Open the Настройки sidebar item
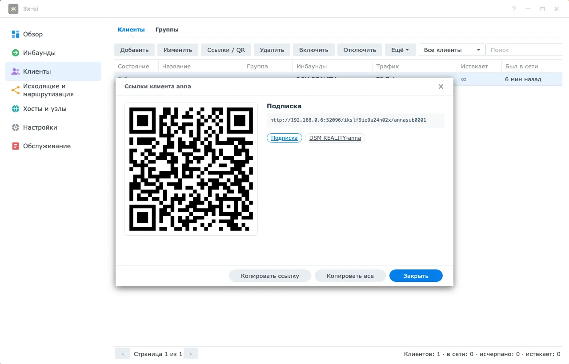This screenshot has height=364, width=569. 53,127
